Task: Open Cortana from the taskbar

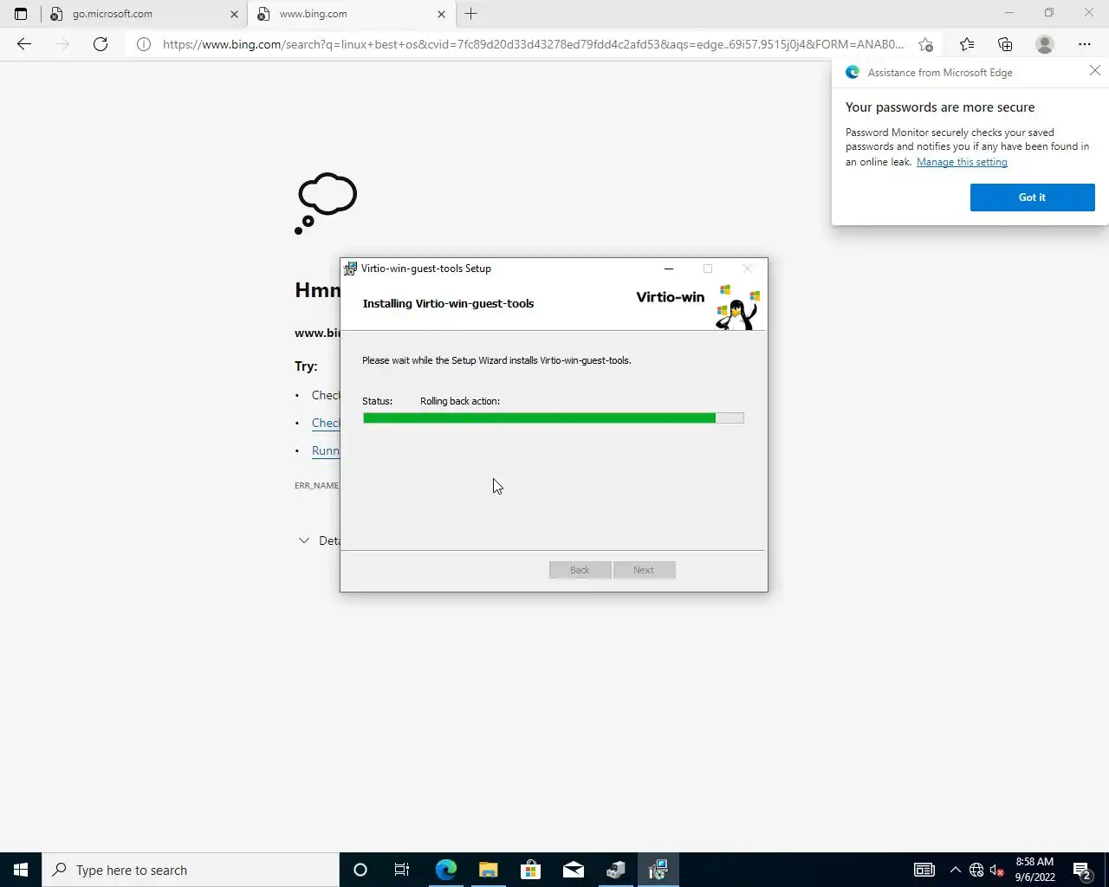Action: tap(360, 870)
